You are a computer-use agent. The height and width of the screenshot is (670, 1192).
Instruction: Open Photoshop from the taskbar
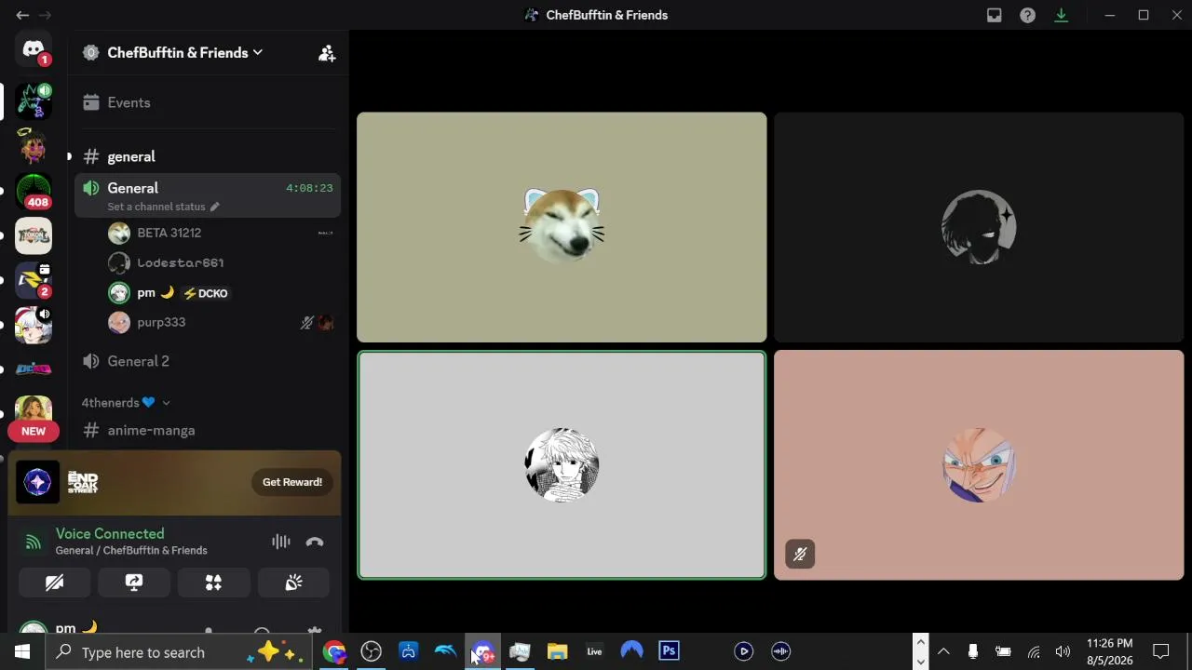(x=669, y=651)
